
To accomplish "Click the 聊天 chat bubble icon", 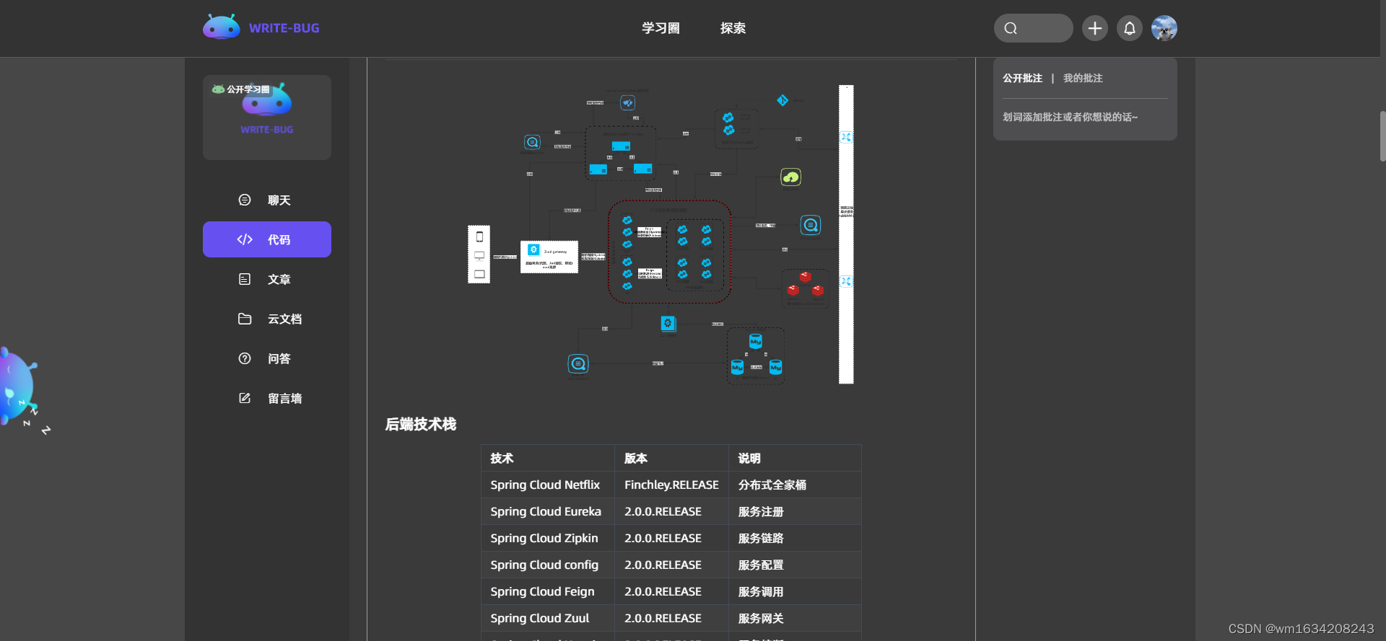I will tap(245, 200).
